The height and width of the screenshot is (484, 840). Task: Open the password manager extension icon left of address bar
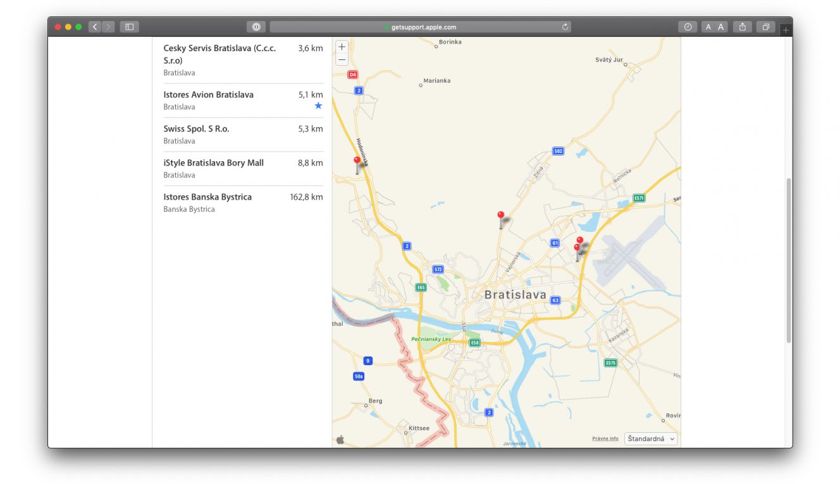(x=256, y=27)
